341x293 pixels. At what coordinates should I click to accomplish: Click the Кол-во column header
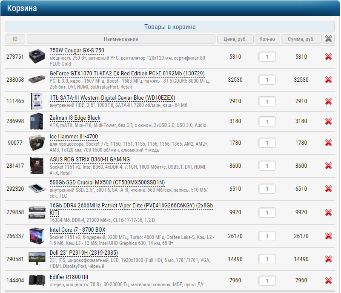[267, 39]
